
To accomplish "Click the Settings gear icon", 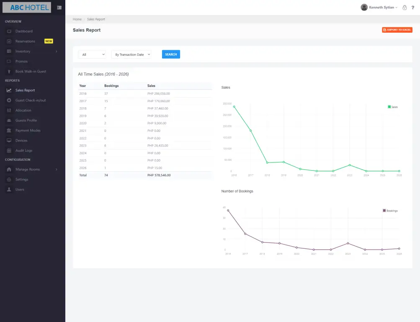I will (9, 180).
